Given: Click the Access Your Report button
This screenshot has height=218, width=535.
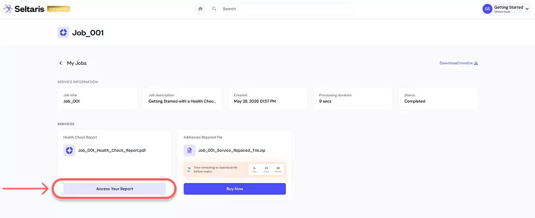Looking at the screenshot, I should [x=114, y=189].
